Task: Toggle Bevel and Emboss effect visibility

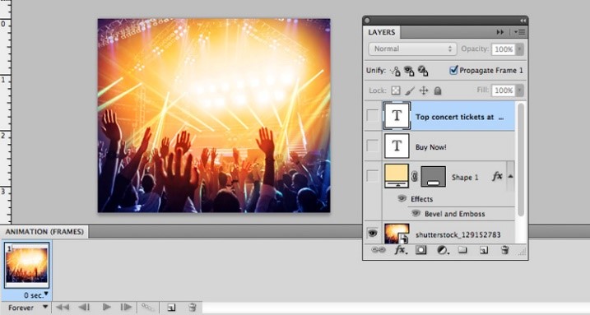Action: tap(416, 213)
